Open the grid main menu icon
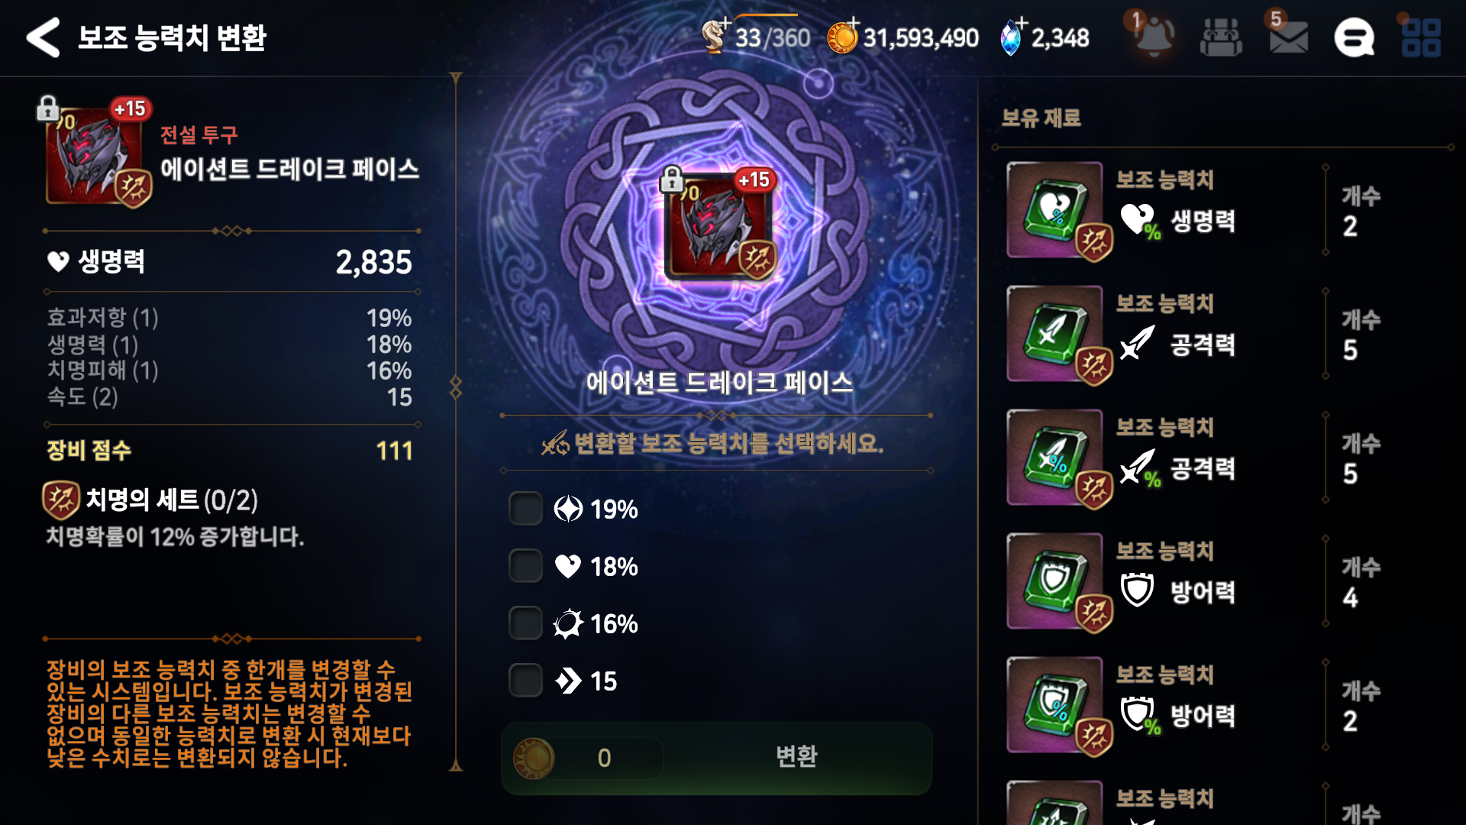The width and height of the screenshot is (1466, 825). coord(1421,37)
